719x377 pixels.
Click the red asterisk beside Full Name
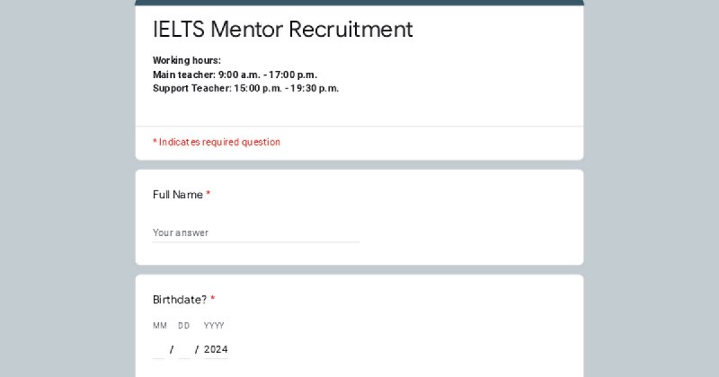point(209,193)
